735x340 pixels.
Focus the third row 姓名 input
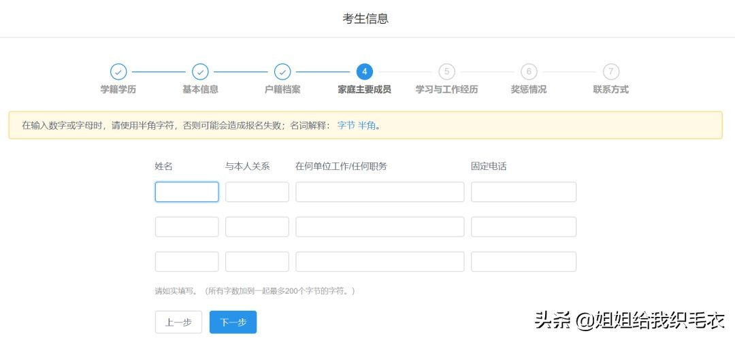pyautogui.click(x=187, y=262)
